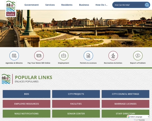This screenshot has height=121, width=152.
Task: Open the Senior Center link
Action: pyautogui.click(x=76, y=113)
